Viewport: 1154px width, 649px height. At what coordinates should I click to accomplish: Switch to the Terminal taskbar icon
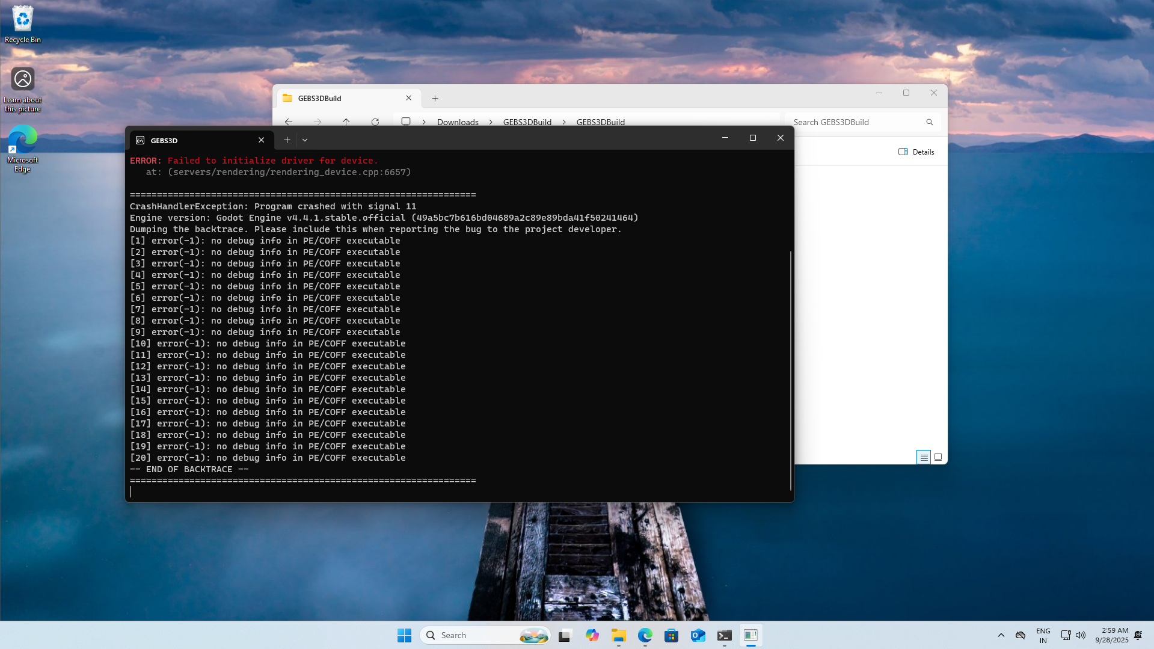tap(725, 635)
